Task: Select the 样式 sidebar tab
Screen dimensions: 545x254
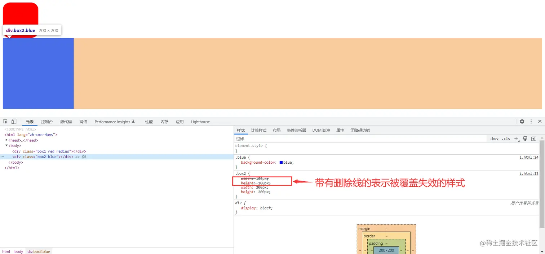Action: tap(241, 130)
